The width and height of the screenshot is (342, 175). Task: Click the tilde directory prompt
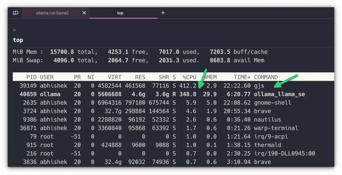[x=14, y=30]
